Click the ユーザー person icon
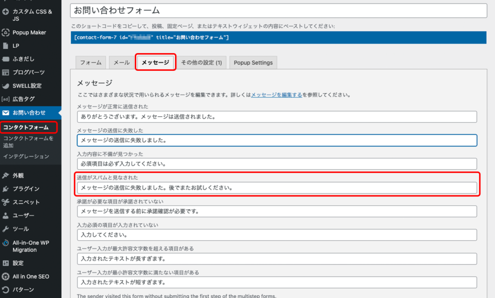The height and width of the screenshot is (298, 495). point(6,216)
